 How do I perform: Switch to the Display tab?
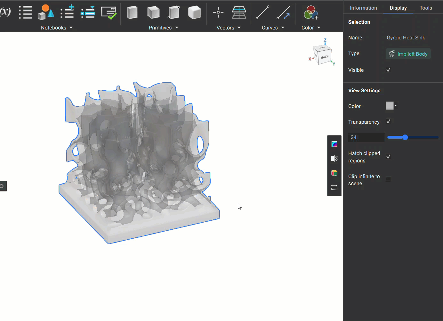click(398, 8)
